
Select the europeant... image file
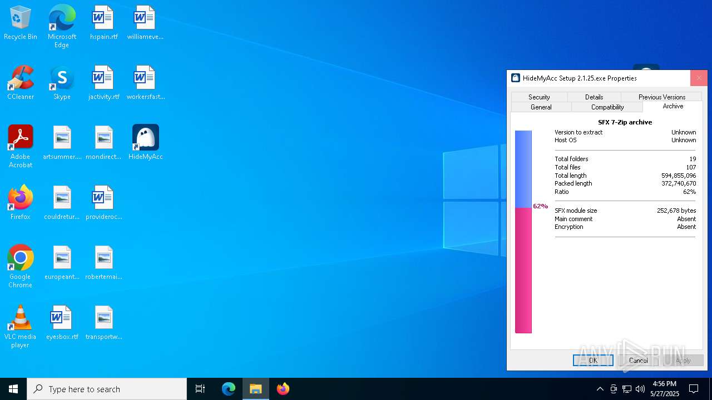[62, 263]
